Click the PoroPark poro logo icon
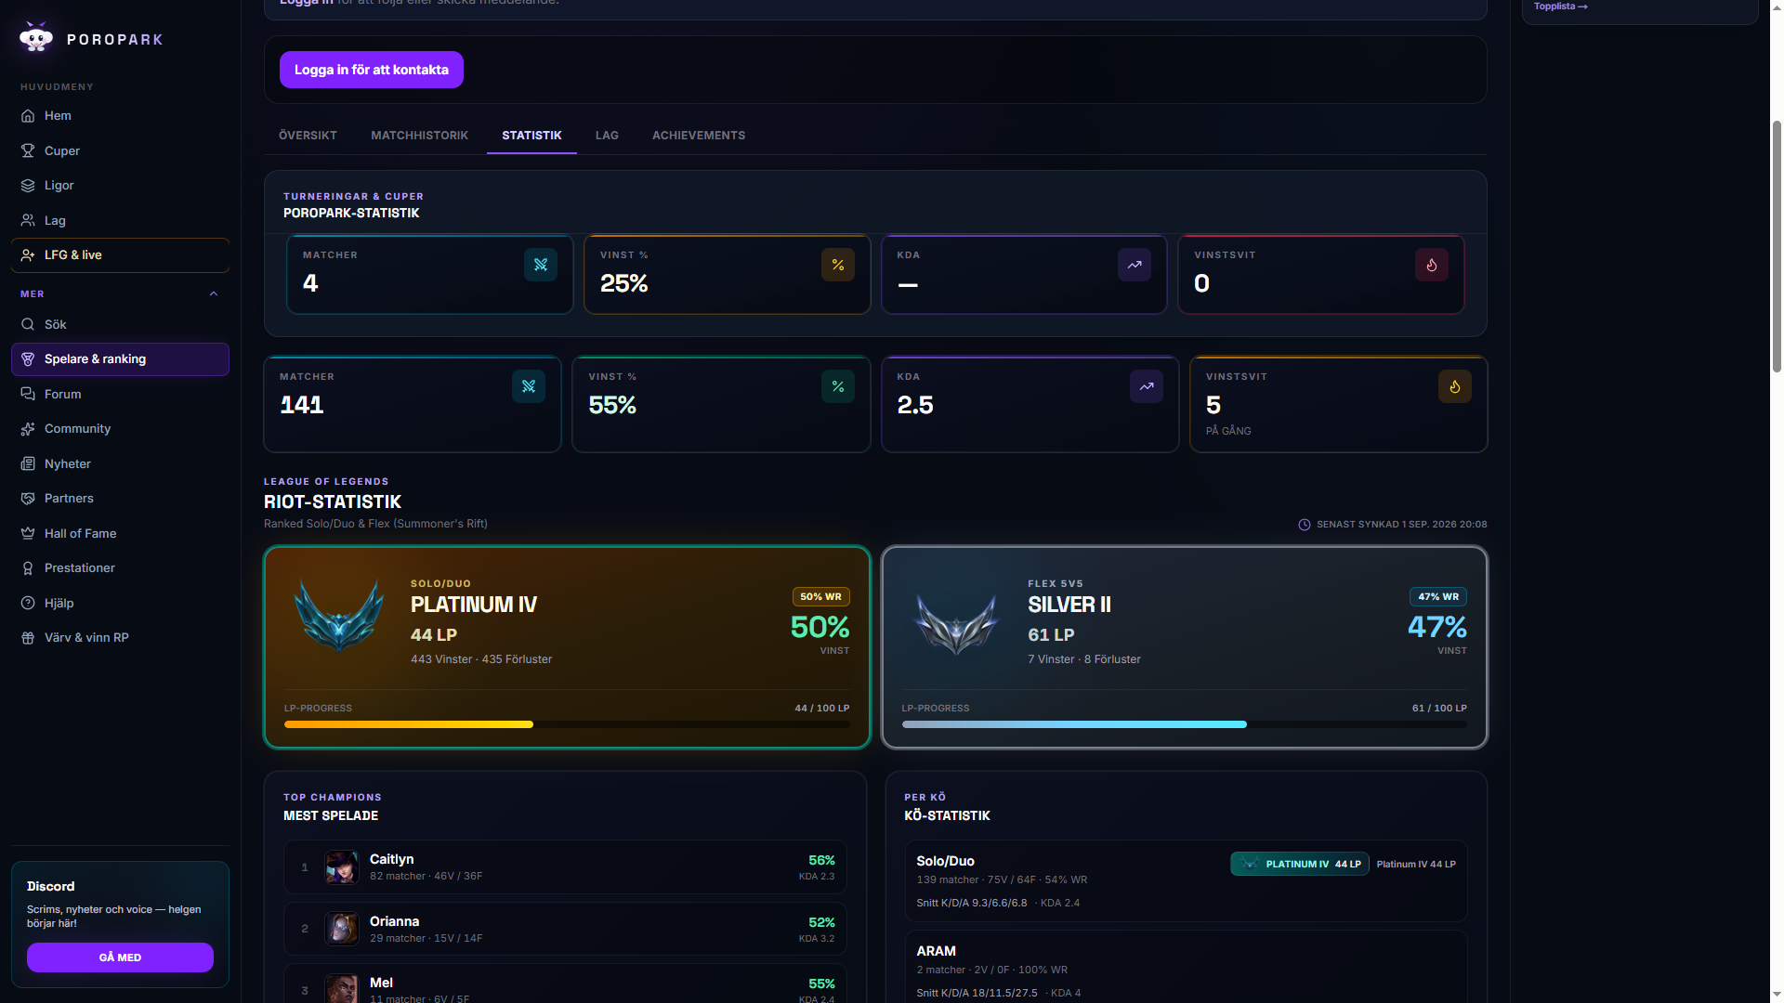Image resolution: width=1784 pixels, height=1003 pixels. [36, 38]
